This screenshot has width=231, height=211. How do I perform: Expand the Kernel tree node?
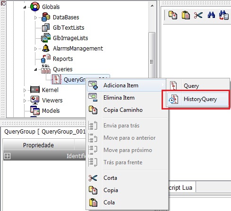point(25,90)
